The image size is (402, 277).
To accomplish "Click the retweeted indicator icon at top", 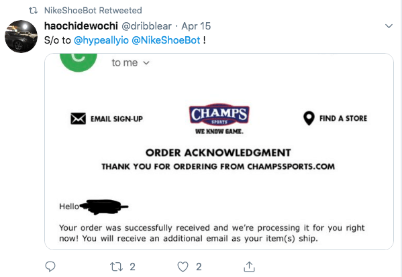I will click(x=33, y=11).
